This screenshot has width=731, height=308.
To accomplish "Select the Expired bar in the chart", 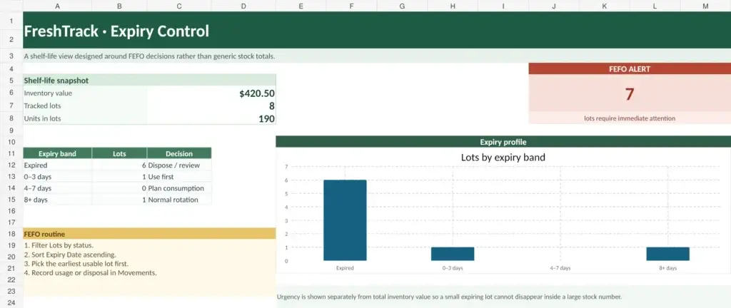I will point(345,220).
